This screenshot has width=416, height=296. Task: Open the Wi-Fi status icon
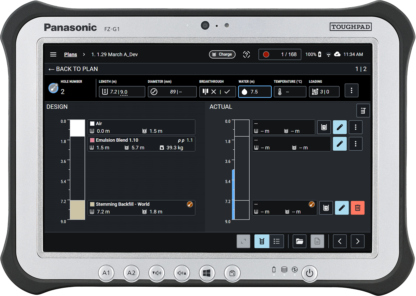pyautogui.click(x=329, y=55)
